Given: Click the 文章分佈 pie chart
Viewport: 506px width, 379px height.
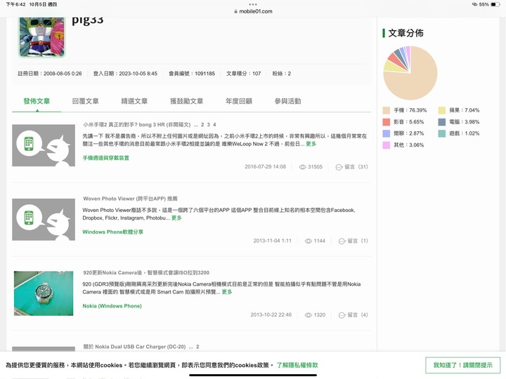Looking at the screenshot, I should (410, 73).
